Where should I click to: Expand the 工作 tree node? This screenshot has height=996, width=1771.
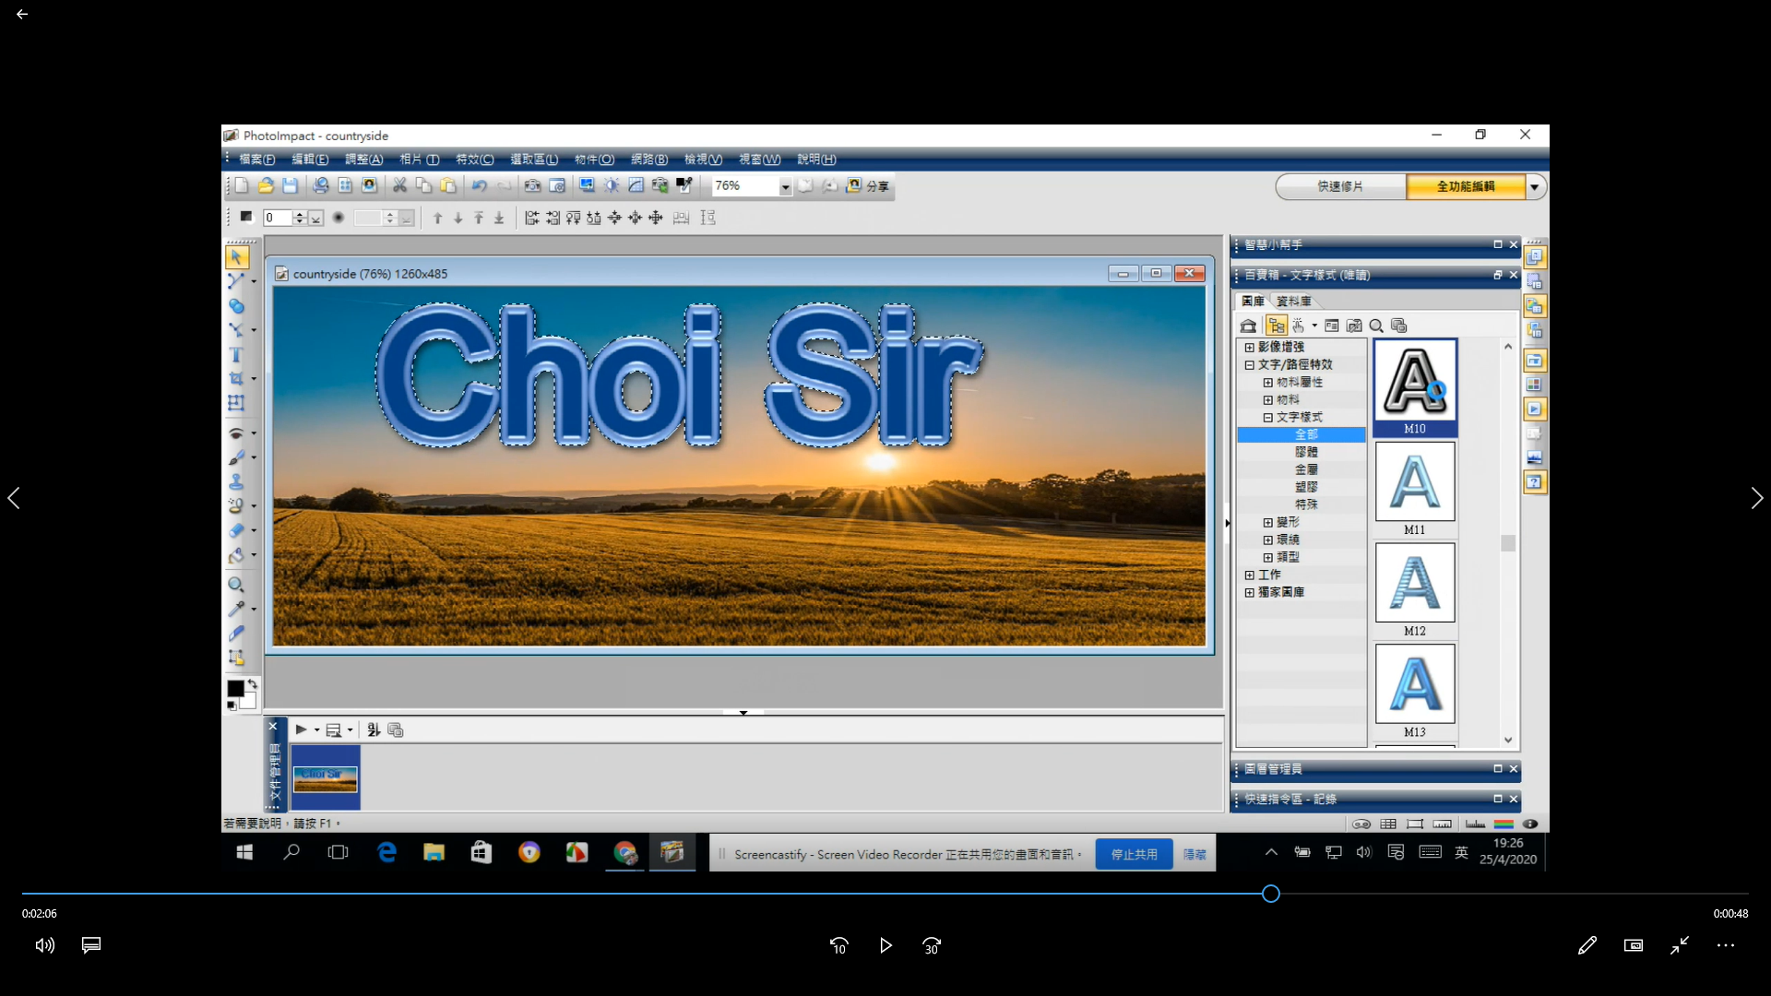[1249, 575]
